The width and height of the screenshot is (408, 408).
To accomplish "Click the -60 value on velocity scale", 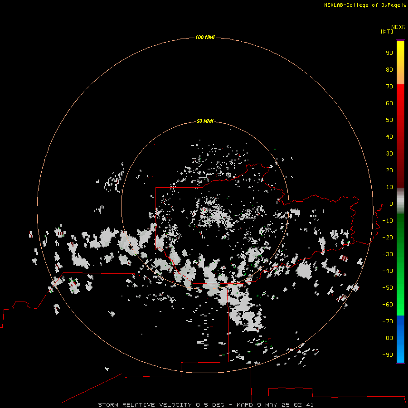I will coord(388,305).
